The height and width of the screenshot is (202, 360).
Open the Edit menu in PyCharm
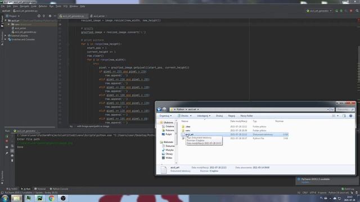(x=9, y=6)
